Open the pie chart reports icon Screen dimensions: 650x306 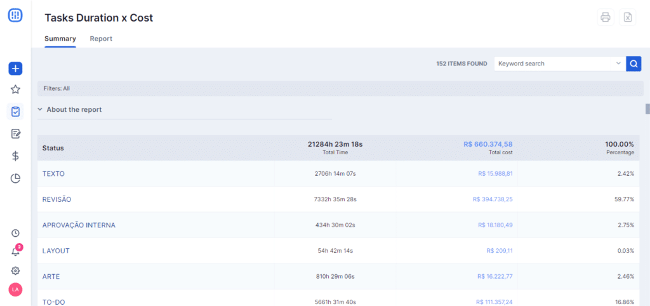click(x=15, y=178)
